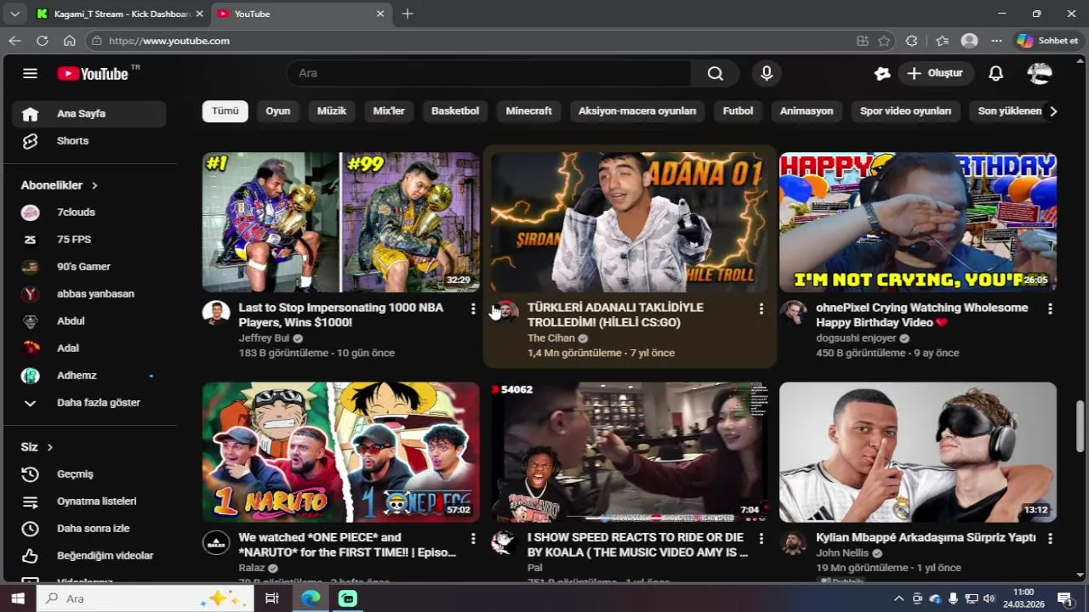Click the YouTube Ara search field

(489, 73)
